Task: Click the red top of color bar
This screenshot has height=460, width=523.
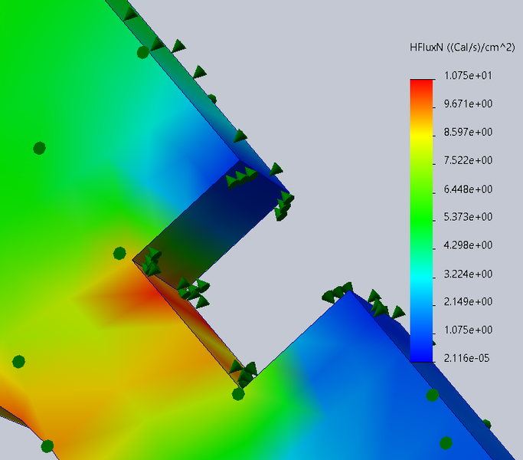Action: click(x=421, y=83)
